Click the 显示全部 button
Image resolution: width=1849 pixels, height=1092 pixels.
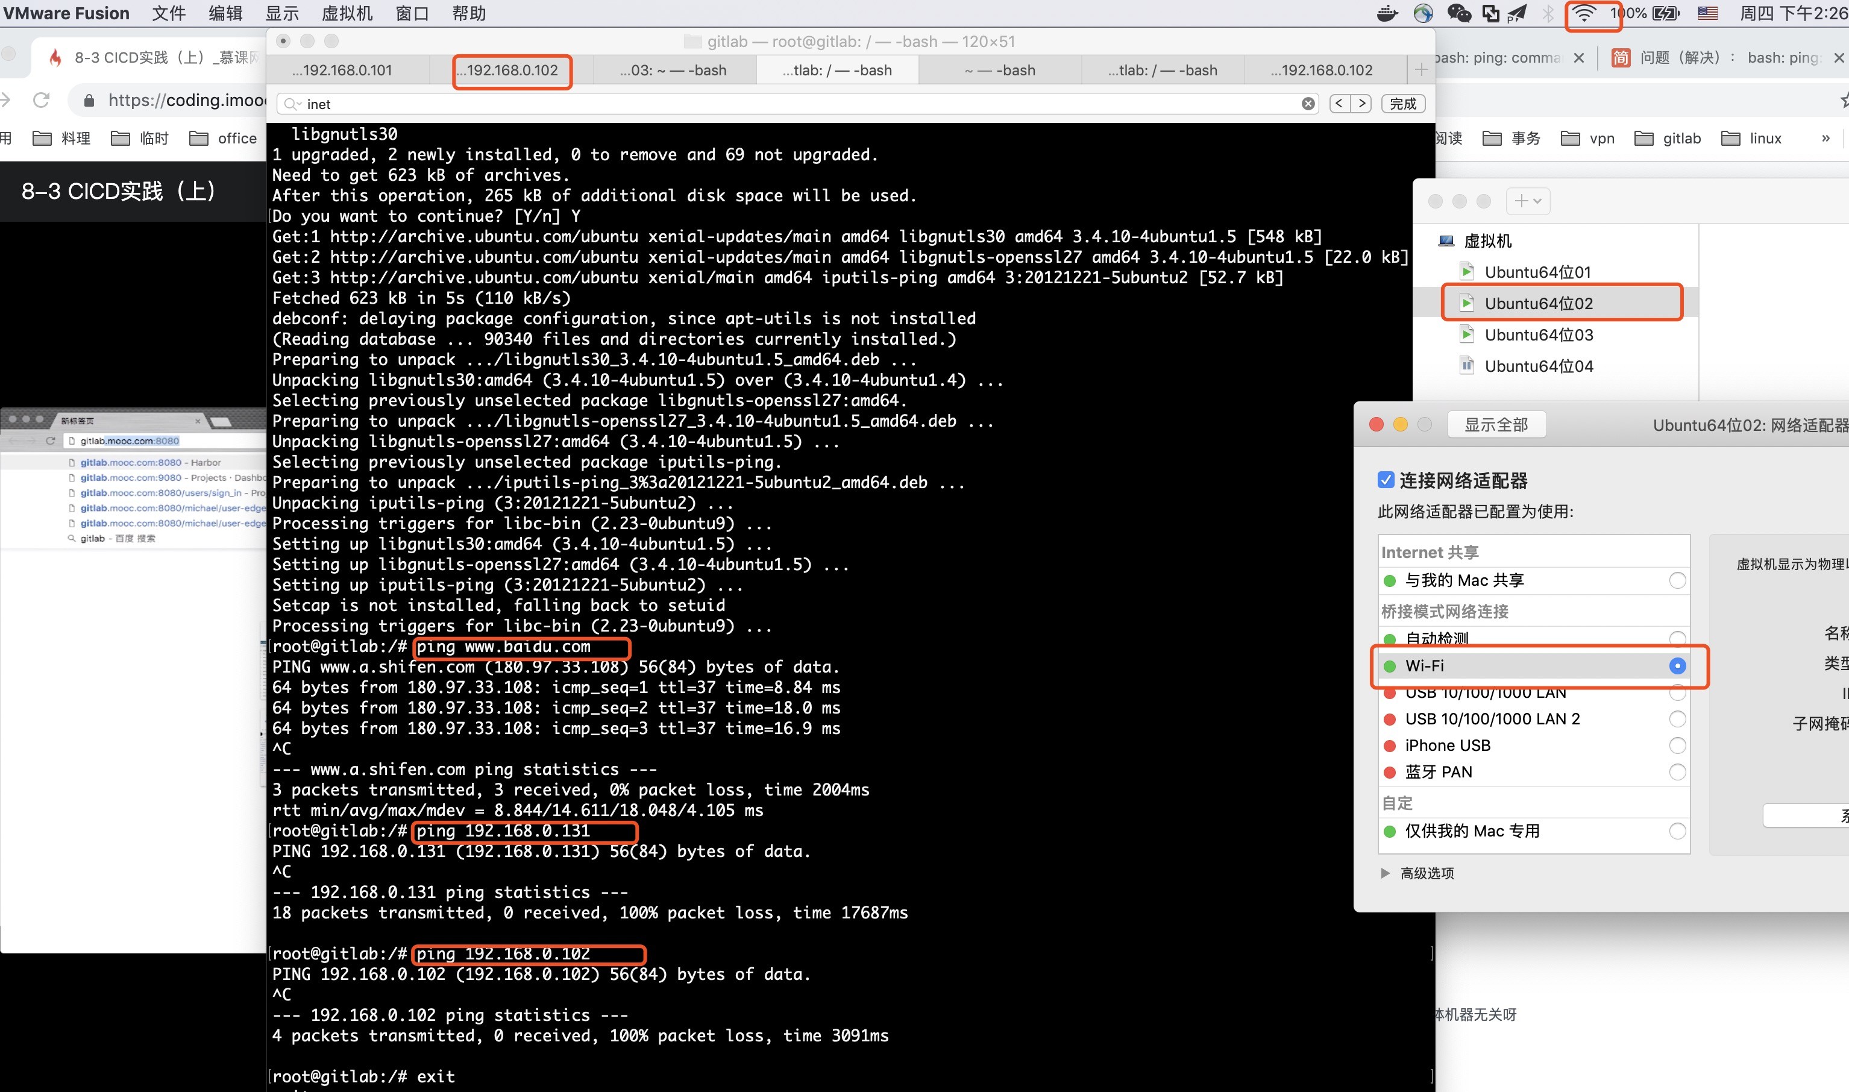pyautogui.click(x=1496, y=425)
